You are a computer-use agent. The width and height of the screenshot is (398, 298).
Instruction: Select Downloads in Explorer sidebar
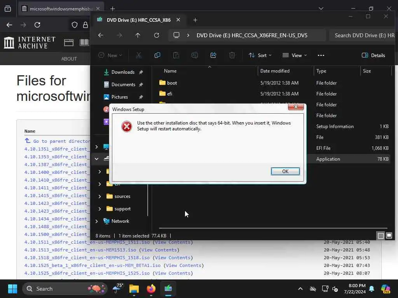[123, 72]
